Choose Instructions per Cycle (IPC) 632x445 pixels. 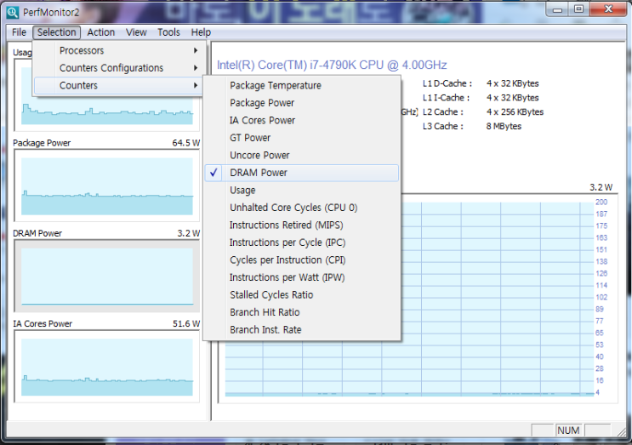pos(301,242)
